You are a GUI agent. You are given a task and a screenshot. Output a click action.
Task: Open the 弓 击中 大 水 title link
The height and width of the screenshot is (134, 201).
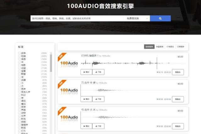[x=88, y=110]
